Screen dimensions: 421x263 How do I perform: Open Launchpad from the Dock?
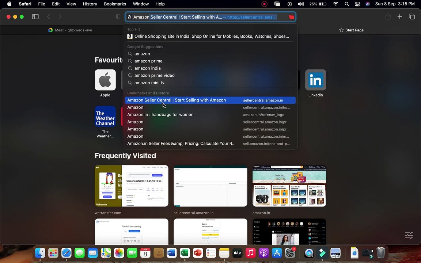pos(53,253)
